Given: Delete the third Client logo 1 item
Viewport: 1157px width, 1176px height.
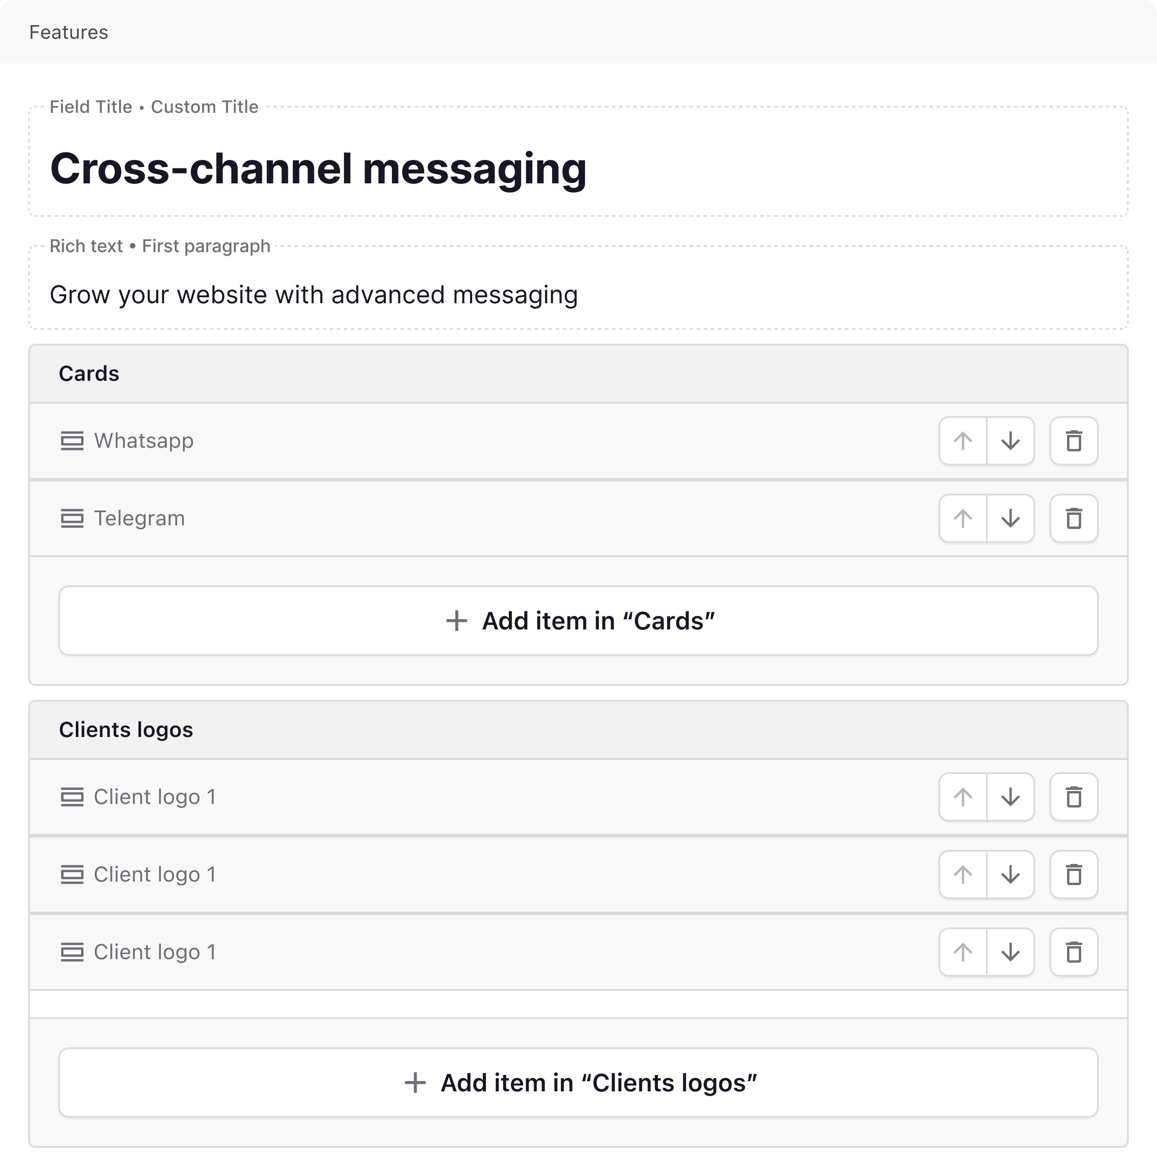Looking at the screenshot, I should [1074, 952].
